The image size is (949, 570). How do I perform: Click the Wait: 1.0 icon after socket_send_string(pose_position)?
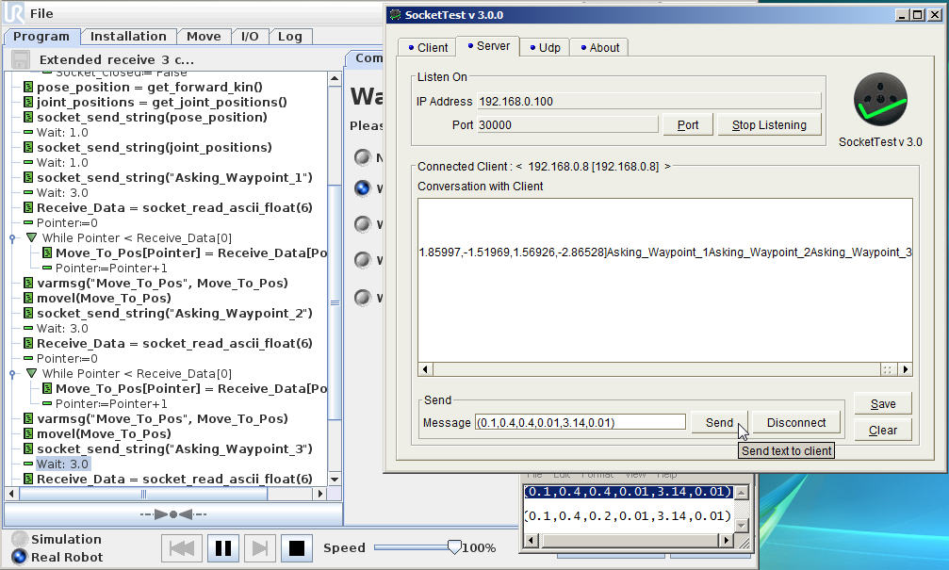(x=28, y=132)
